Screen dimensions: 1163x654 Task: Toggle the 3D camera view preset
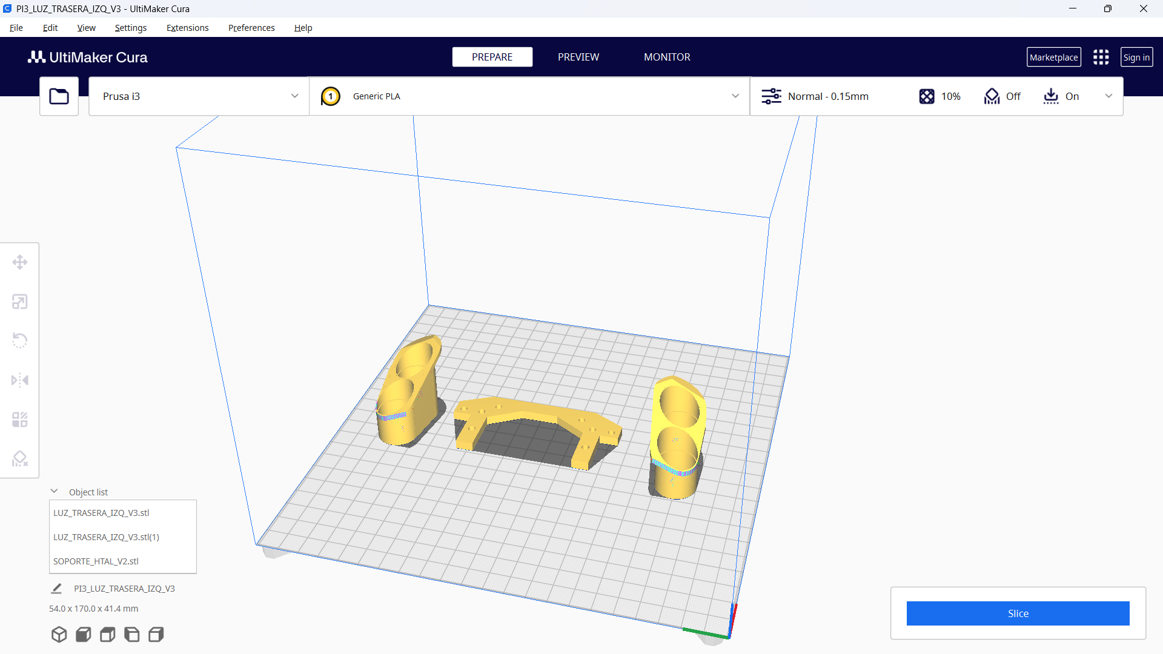pyautogui.click(x=59, y=634)
